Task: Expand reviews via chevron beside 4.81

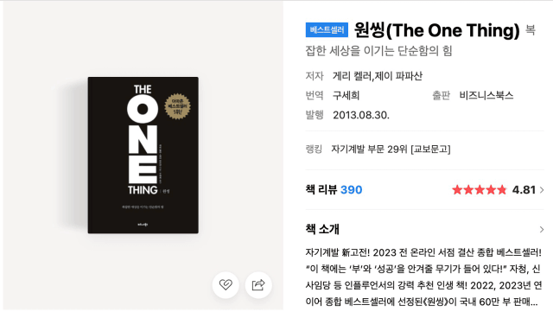Action: click(x=542, y=190)
